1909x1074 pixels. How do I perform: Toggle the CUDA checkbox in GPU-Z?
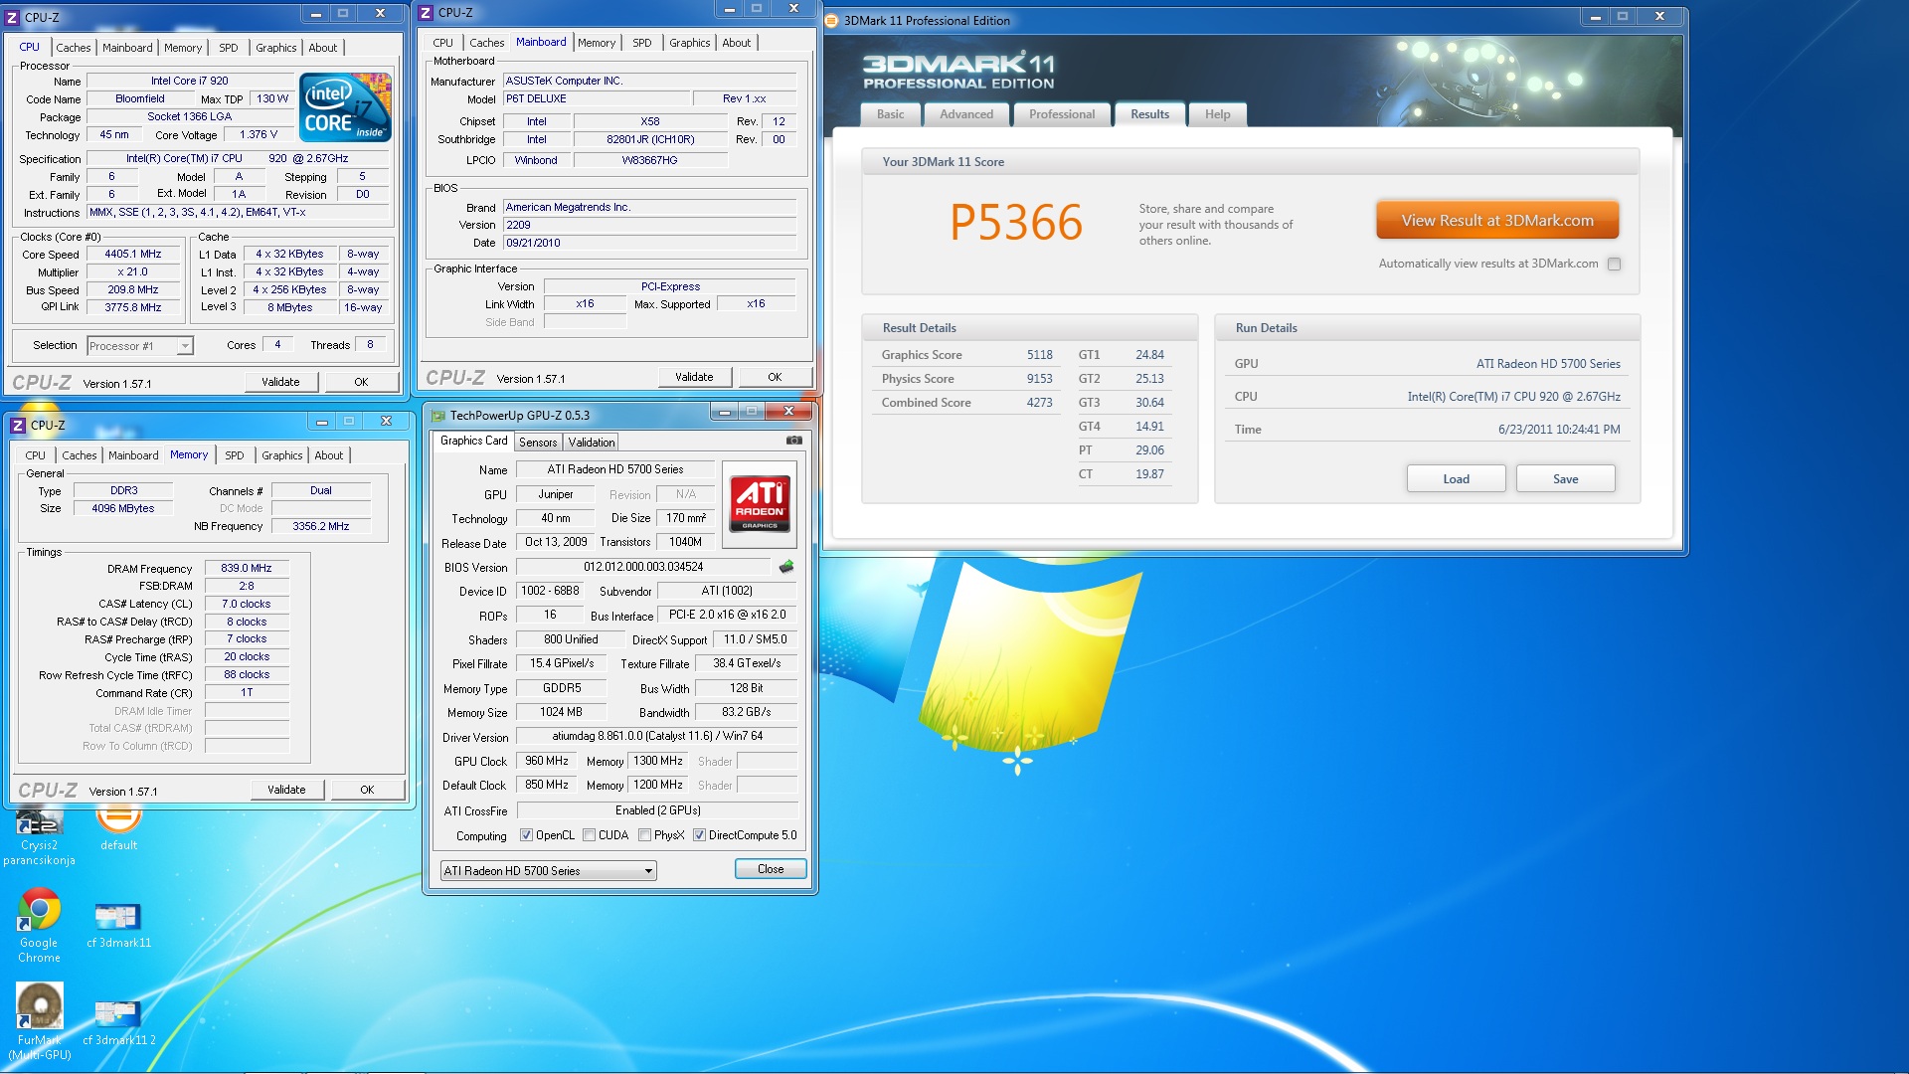tap(590, 835)
